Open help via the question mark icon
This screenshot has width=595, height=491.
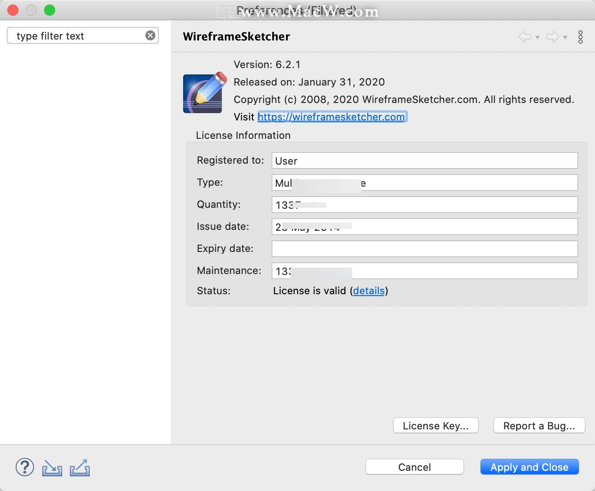point(25,467)
